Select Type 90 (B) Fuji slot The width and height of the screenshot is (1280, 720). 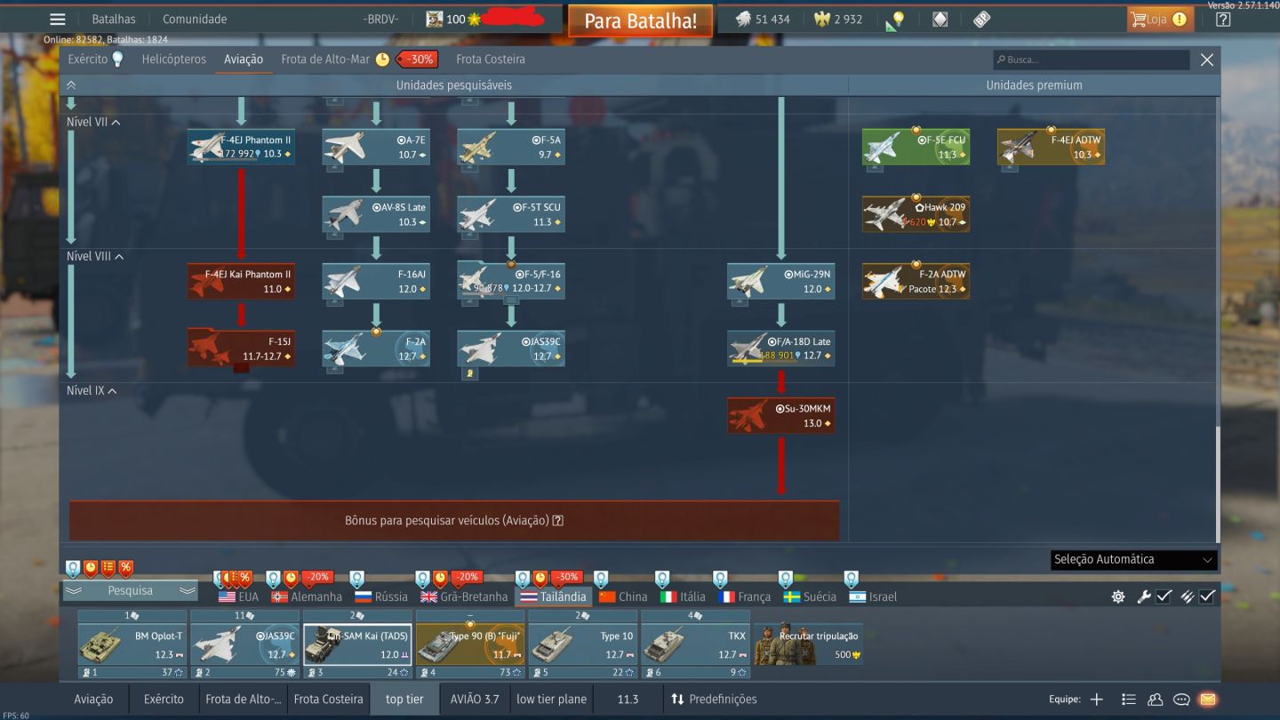pos(470,644)
